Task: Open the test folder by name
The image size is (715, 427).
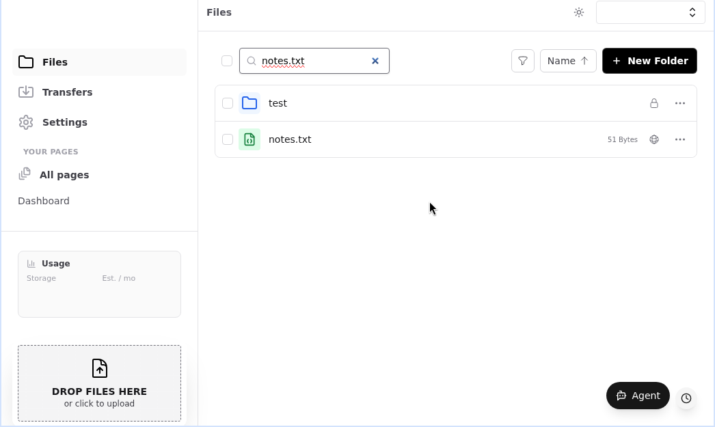Action: [278, 103]
